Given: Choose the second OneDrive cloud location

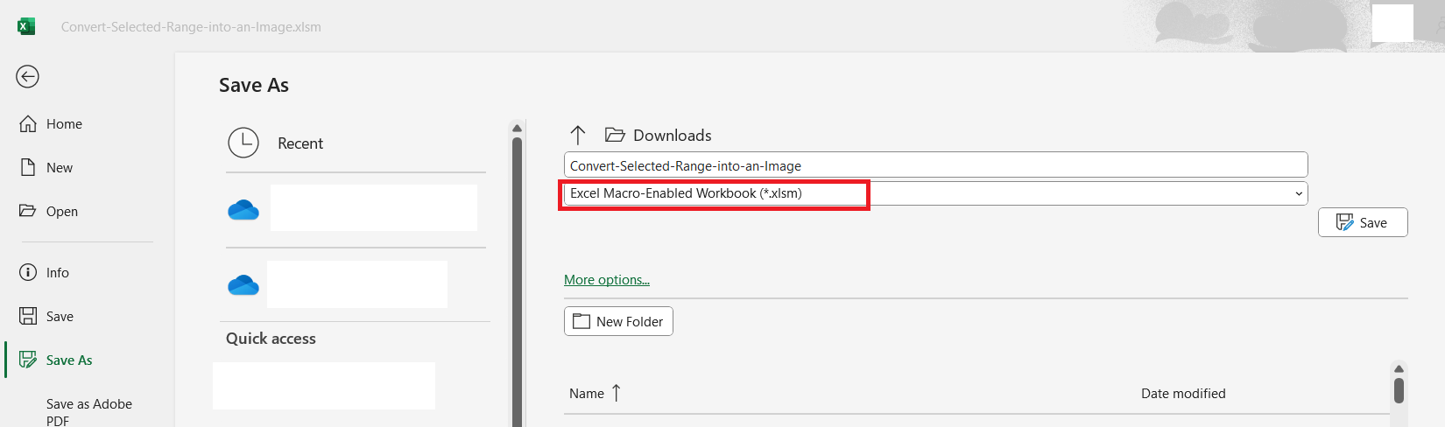Looking at the screenshot, I should coord(243,284).
